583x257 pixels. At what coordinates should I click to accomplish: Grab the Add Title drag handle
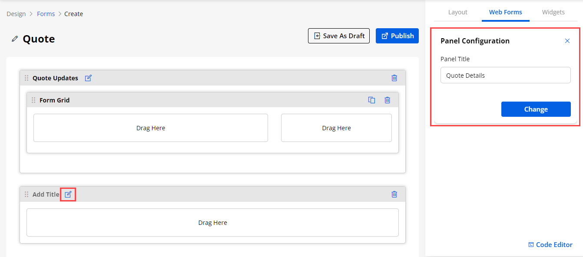26,194
